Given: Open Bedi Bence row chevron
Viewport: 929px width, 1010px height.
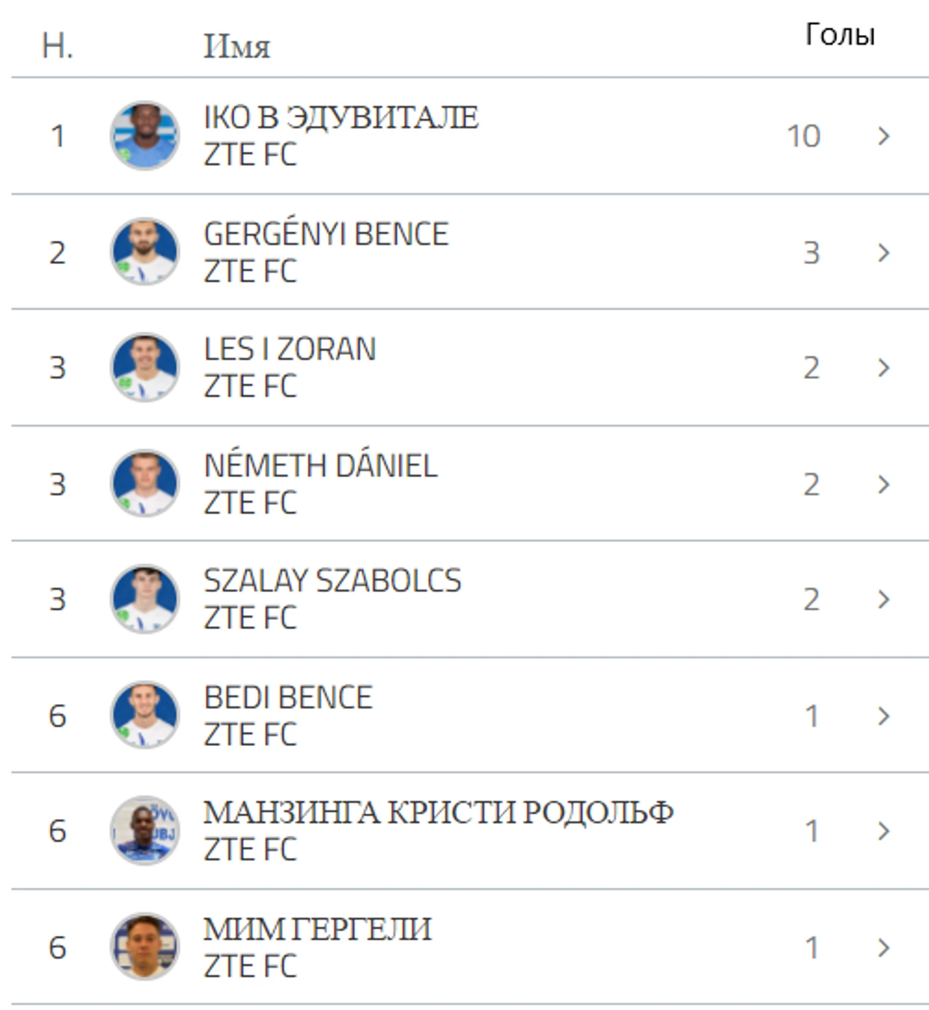Looking at the screenshot, I should [883, 716].
